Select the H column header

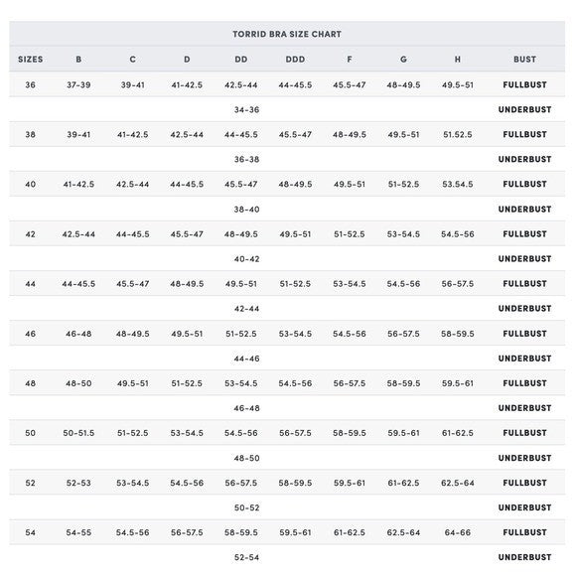(458, 60)
